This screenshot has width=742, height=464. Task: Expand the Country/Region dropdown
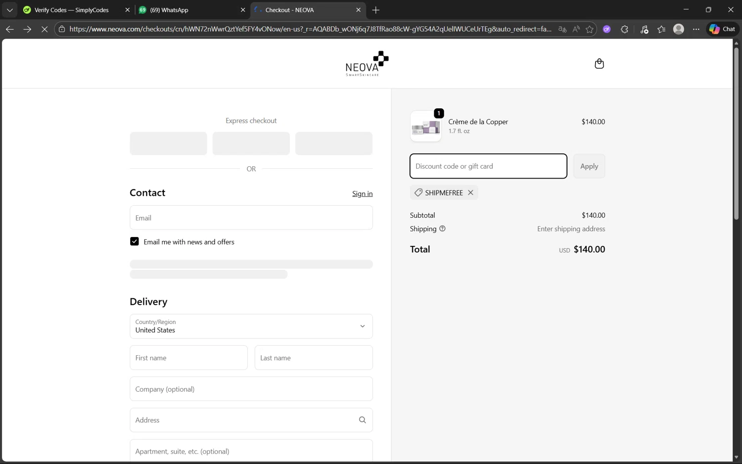coord(251,326)
